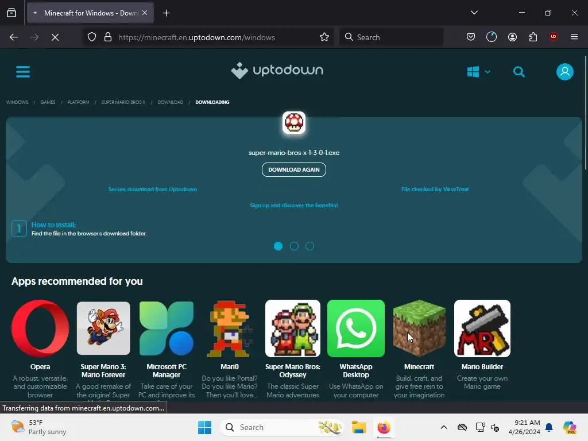Viewport: 588px width, 441px height.
Task: Open the Firefox Downloads progress icon
Action: tap(492, 37)
